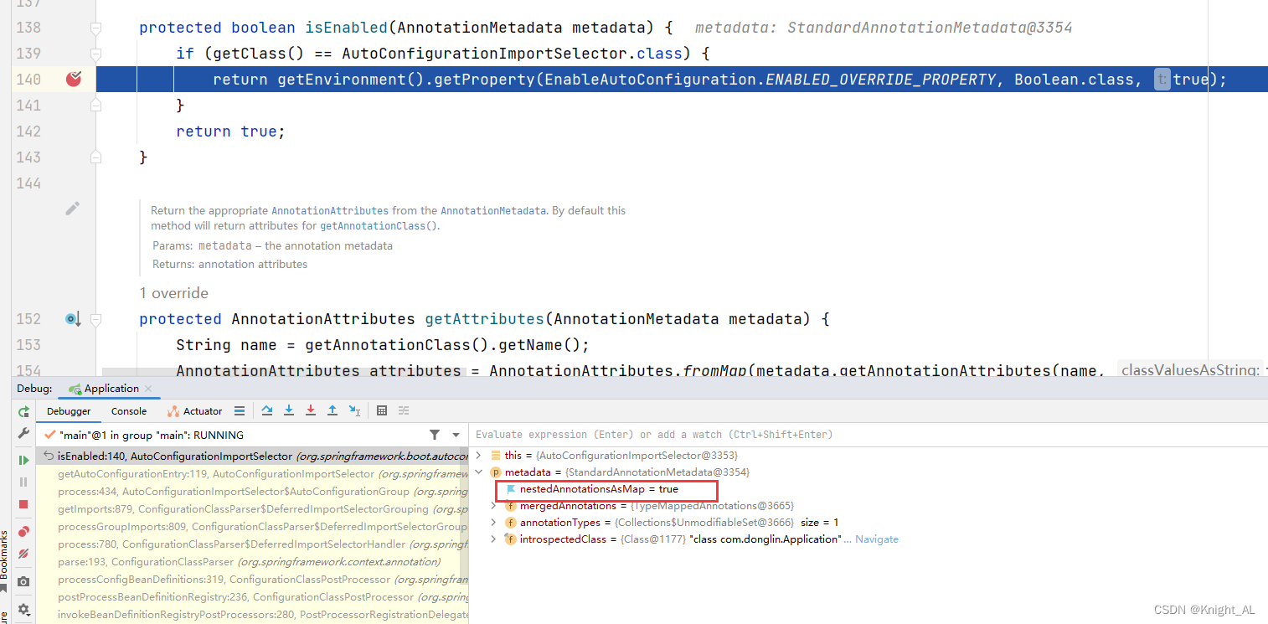1268x624 pixels.
Task: Open the thread selector dropdown arrow
Action: [x=456, y=435]
